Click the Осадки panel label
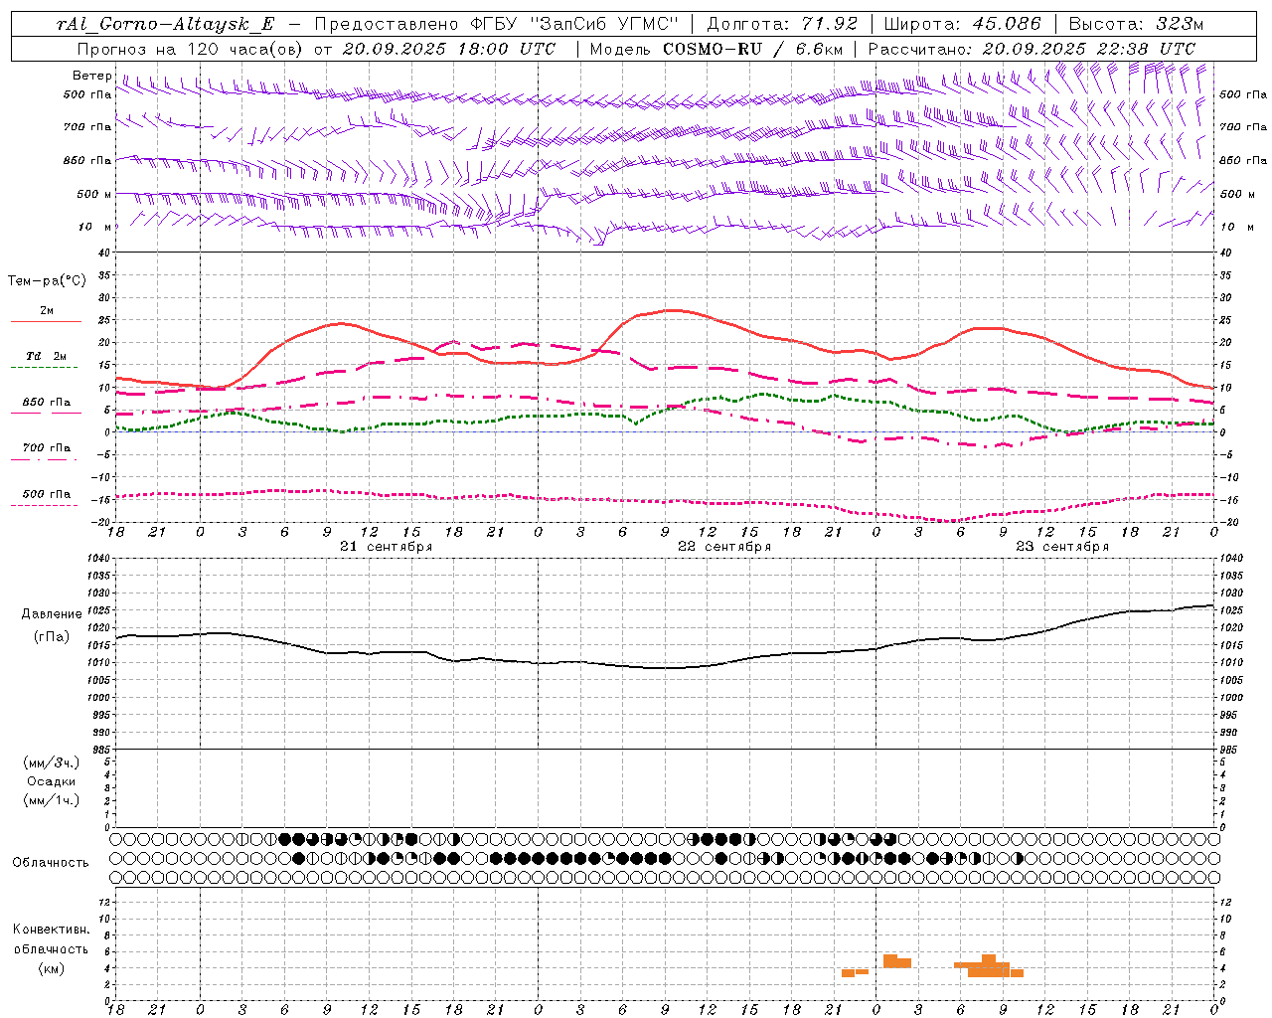This screenshot has width=1272, height=1018. click(52, 781)
